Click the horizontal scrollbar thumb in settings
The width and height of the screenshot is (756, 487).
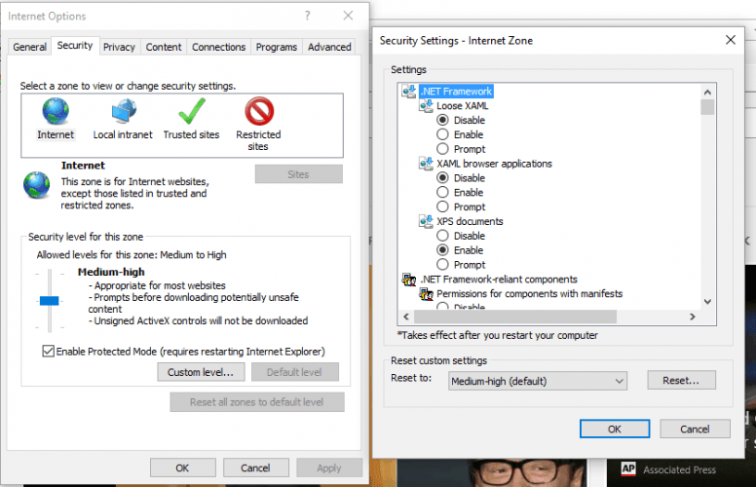(x=515, y=317)
